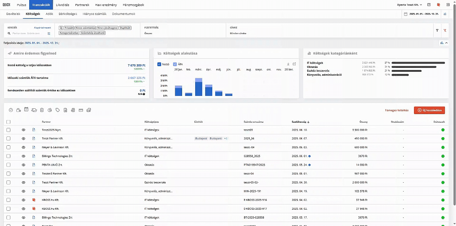456x226 pixels.
Task: Download the Költségek alakulása chart
Action: 288,64
